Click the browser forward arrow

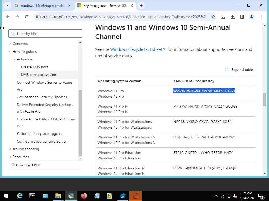click(17, 17)
